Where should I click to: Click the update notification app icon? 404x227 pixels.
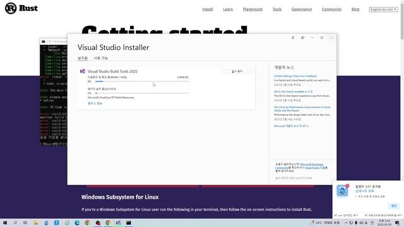342,190
